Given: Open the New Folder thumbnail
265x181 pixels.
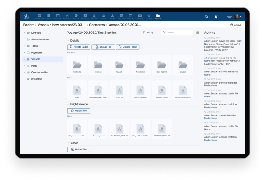Looking at the screenshot, I should [141, 65].
